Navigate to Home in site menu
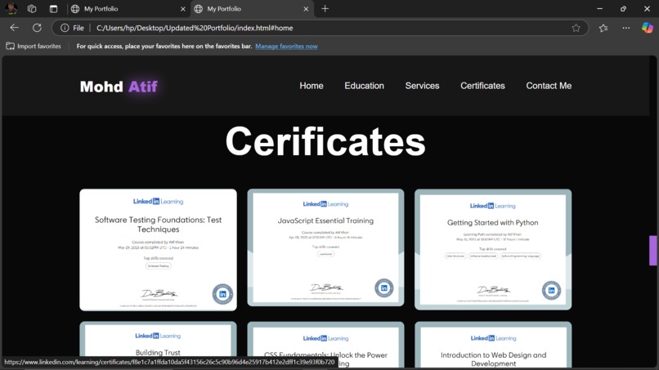This screenshot has height=370, width=659. [x=312, y=86]
